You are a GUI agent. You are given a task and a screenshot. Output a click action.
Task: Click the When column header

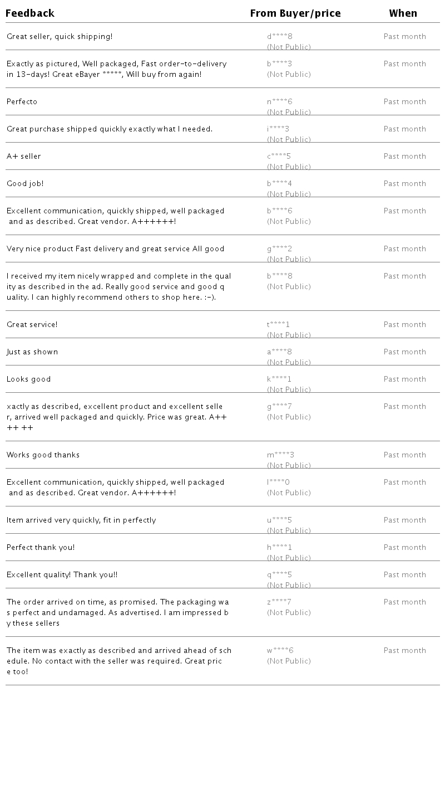[403, 13]
